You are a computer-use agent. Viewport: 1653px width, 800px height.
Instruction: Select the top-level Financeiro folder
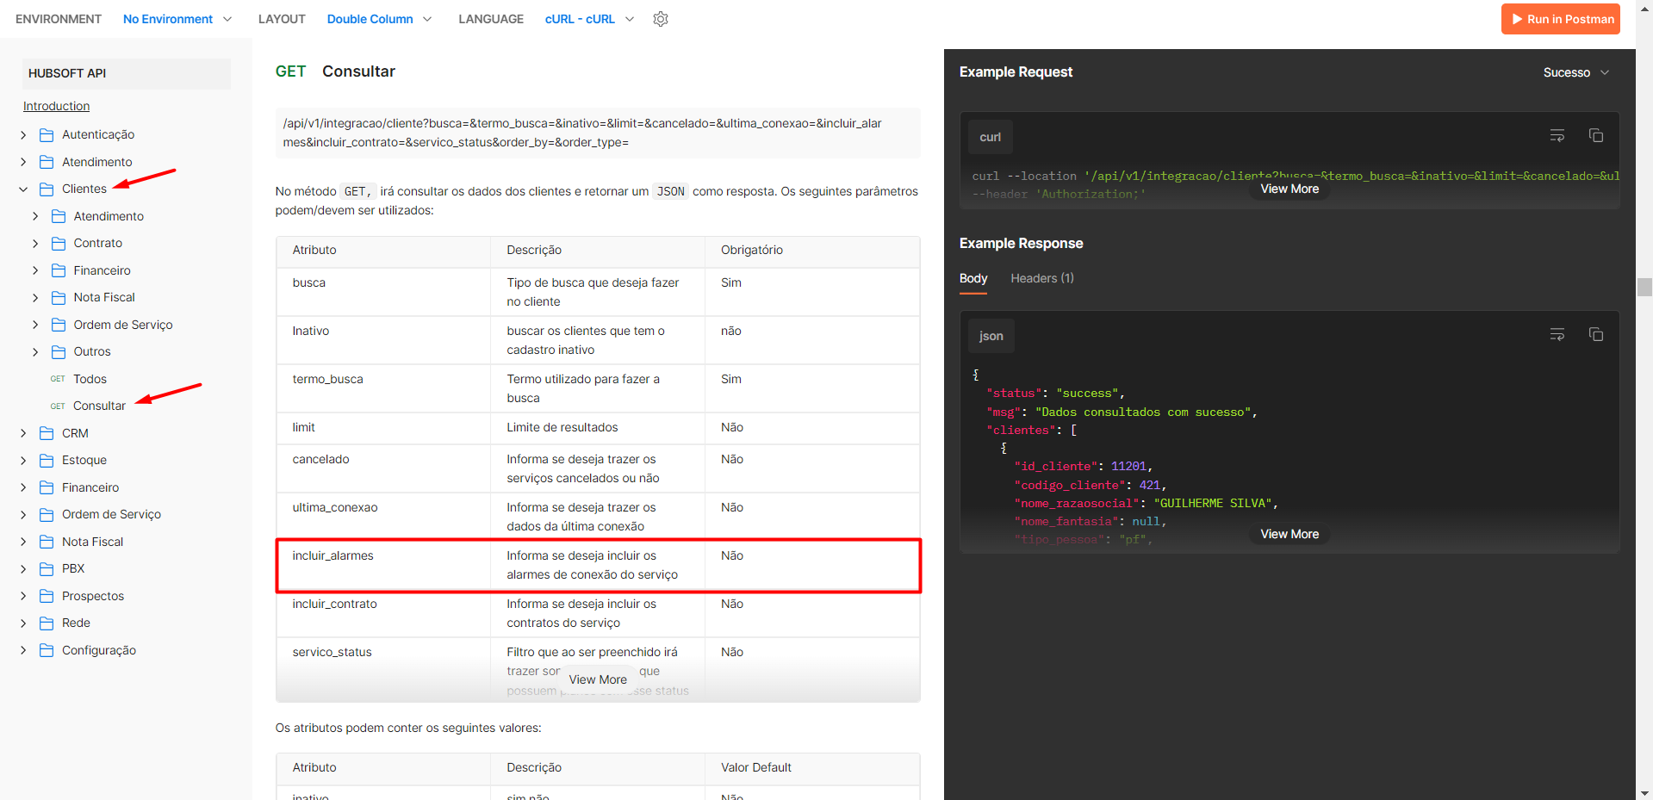tap(90, 487)
